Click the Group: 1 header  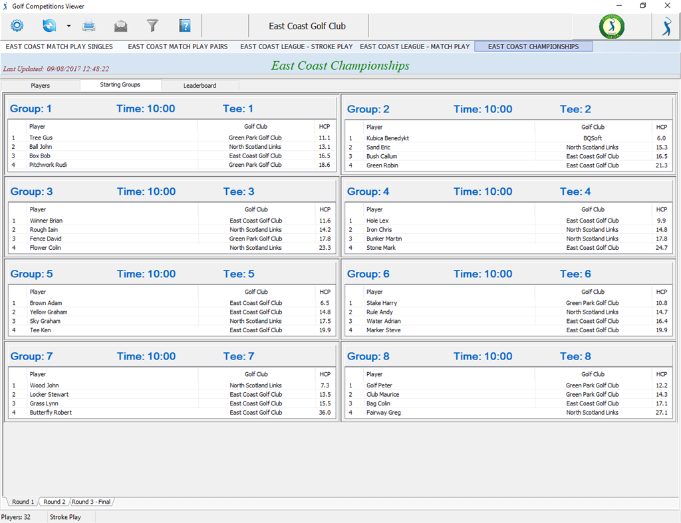point(31,108)
